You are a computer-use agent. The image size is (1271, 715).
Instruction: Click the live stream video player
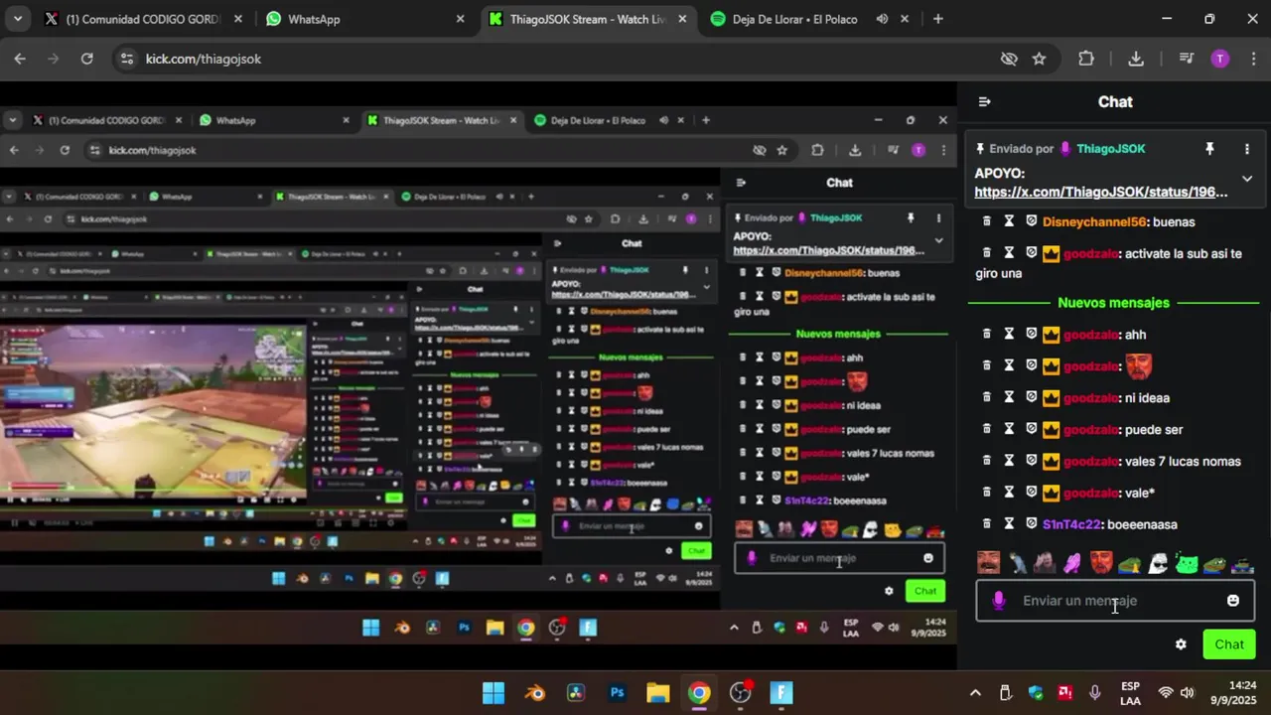[479, 377]
